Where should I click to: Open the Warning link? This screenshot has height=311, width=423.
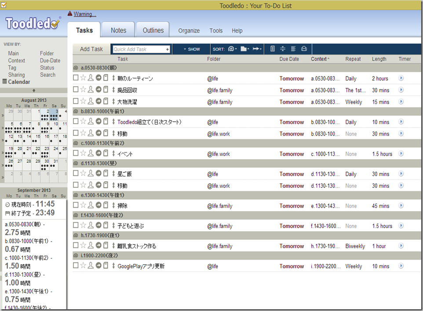tap(85, 14)
